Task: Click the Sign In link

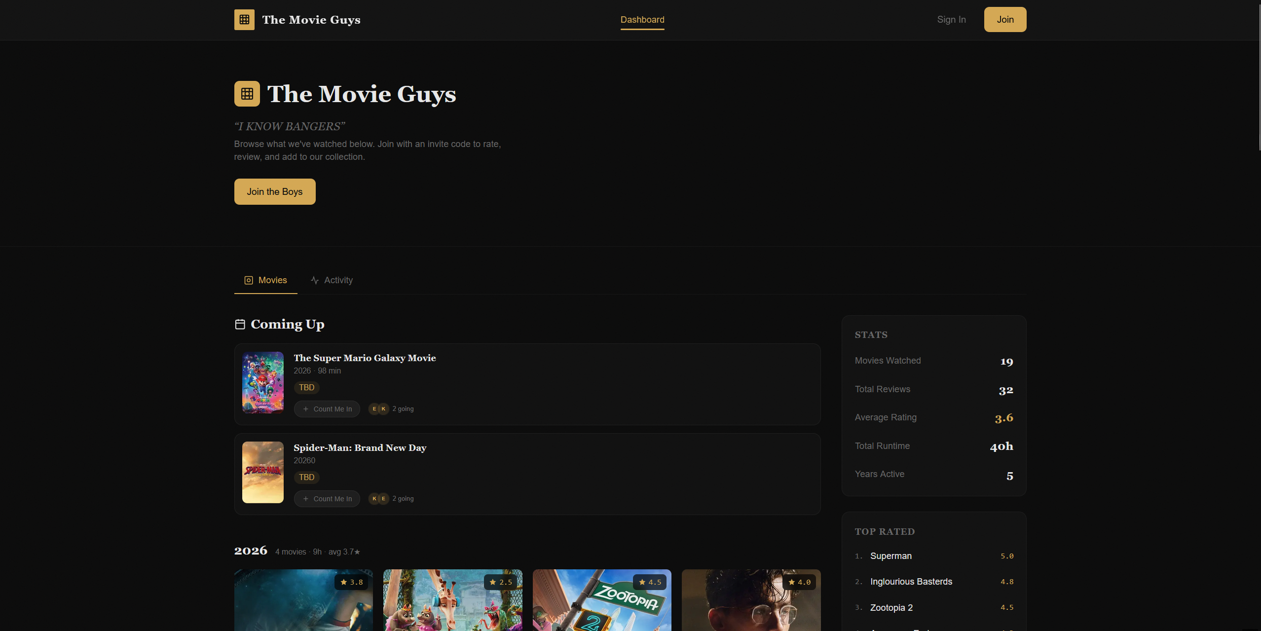Action: click(952, 20)
